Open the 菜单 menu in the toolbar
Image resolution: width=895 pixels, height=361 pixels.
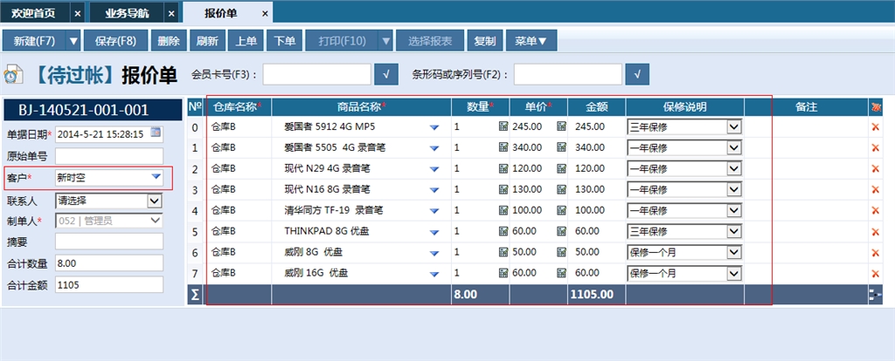tap(531, 41)
